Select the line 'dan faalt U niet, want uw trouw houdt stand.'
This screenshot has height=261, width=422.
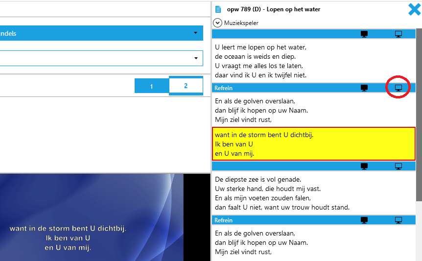[282, 207]
